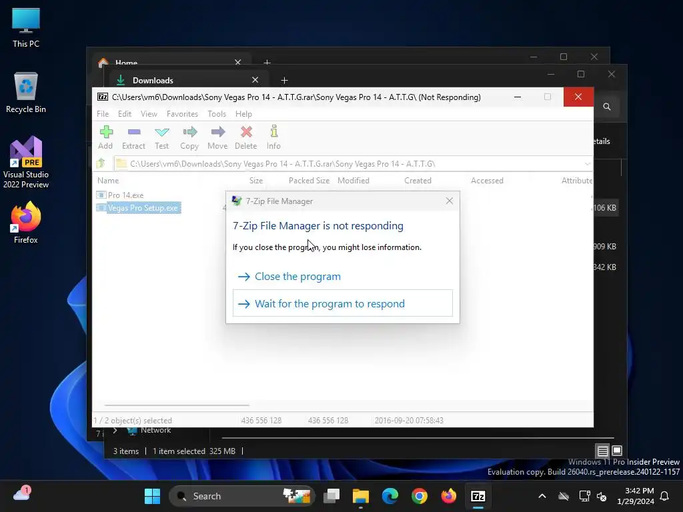The width and height of the screenshot is (683, 512).
Task: Click the 7-Zip taskbar icon
Action: tap(478, 496)
